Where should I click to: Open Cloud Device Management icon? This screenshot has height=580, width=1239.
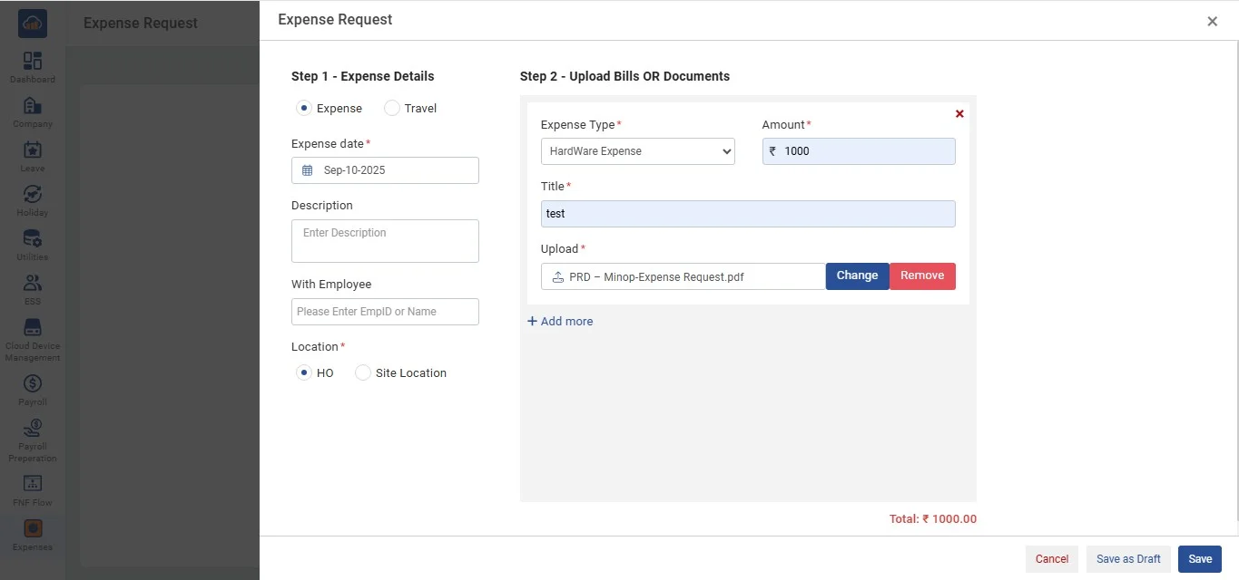click(33, 328)
